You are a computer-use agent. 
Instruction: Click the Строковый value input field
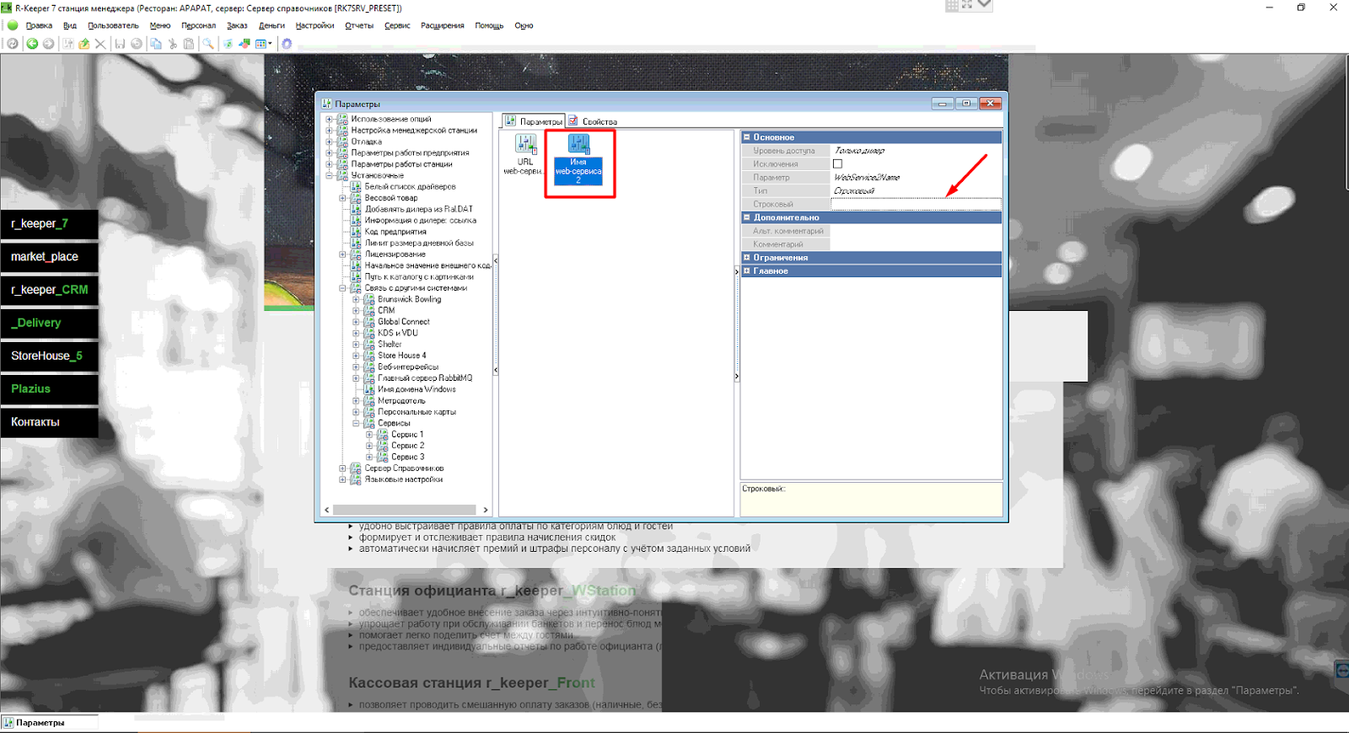916,204
